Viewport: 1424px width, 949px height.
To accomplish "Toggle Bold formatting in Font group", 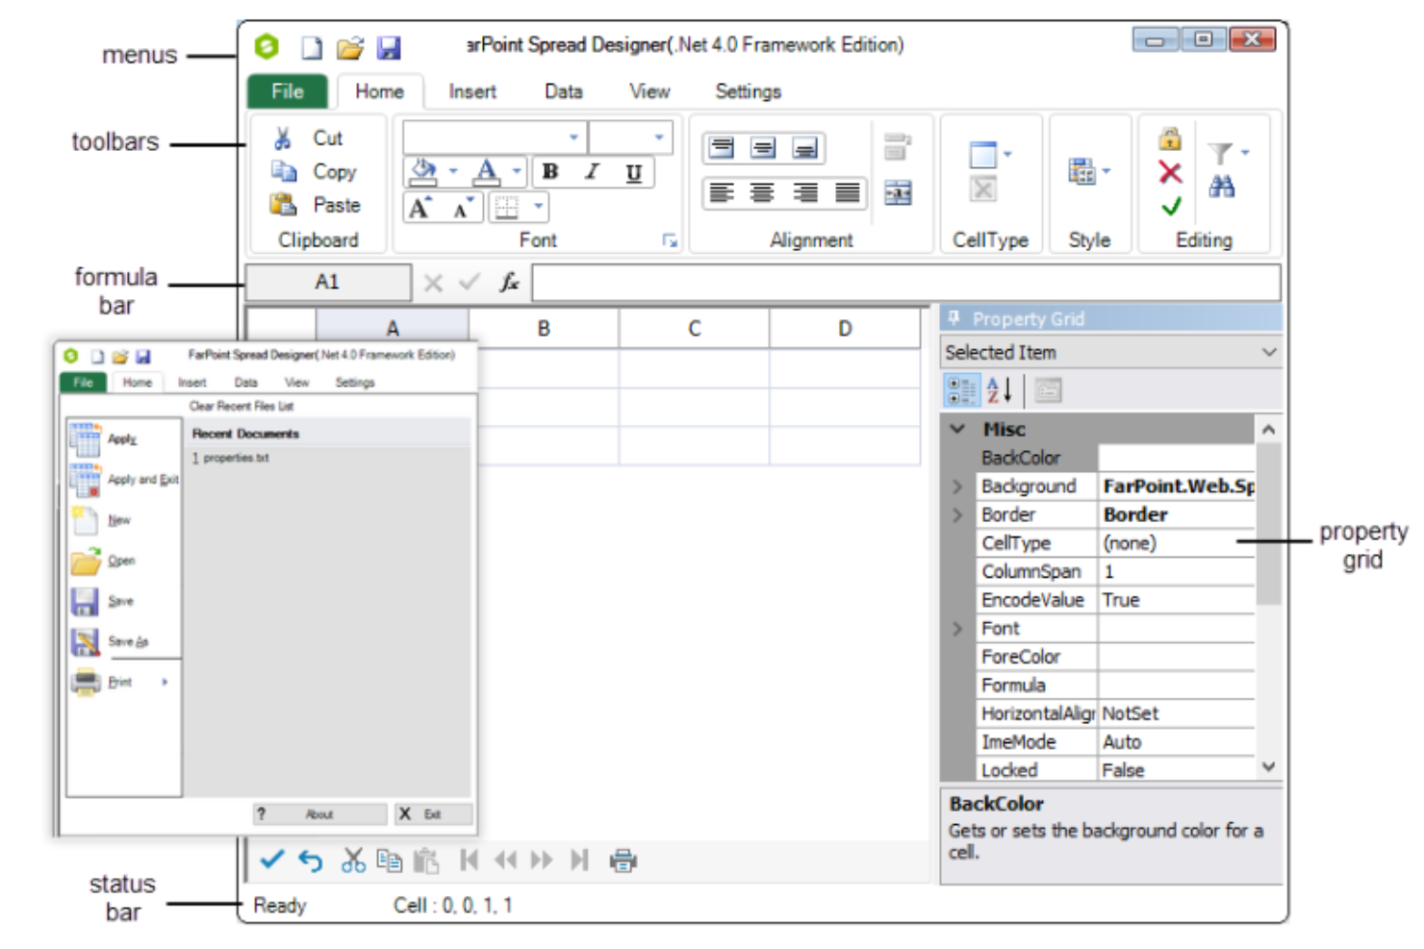I will tap(550, 172).
